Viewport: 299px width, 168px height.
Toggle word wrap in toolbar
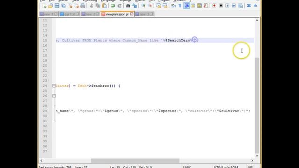tap(173, 6)
